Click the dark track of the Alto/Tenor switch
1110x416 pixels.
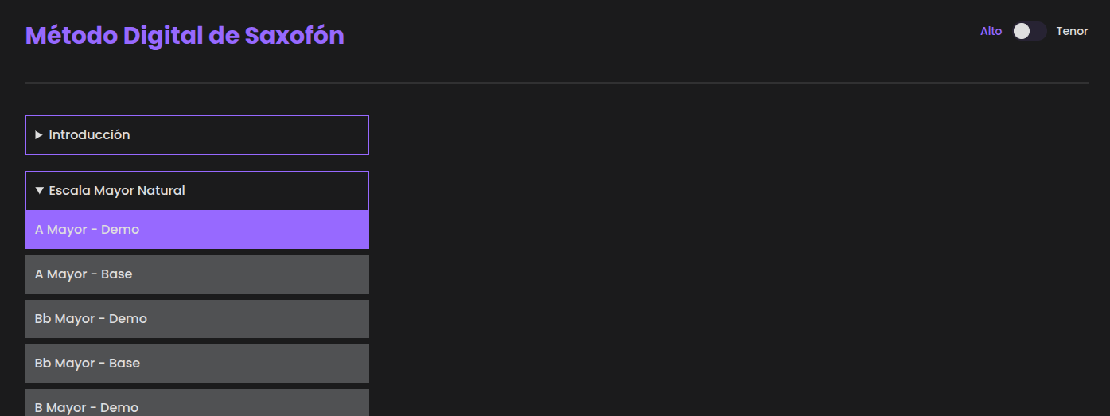[1039, 31]
